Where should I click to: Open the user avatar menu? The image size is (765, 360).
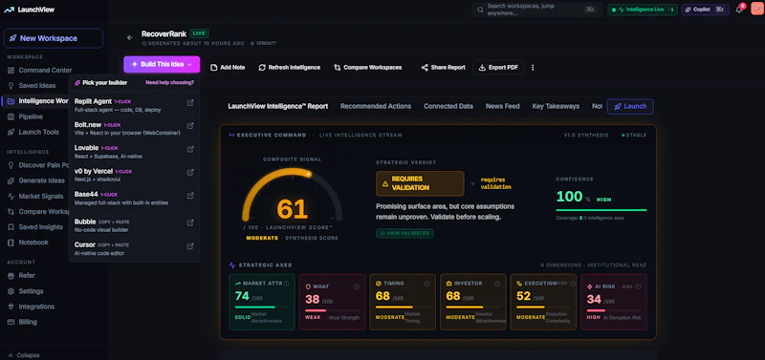pyautogui.click(x=756, y=9)
